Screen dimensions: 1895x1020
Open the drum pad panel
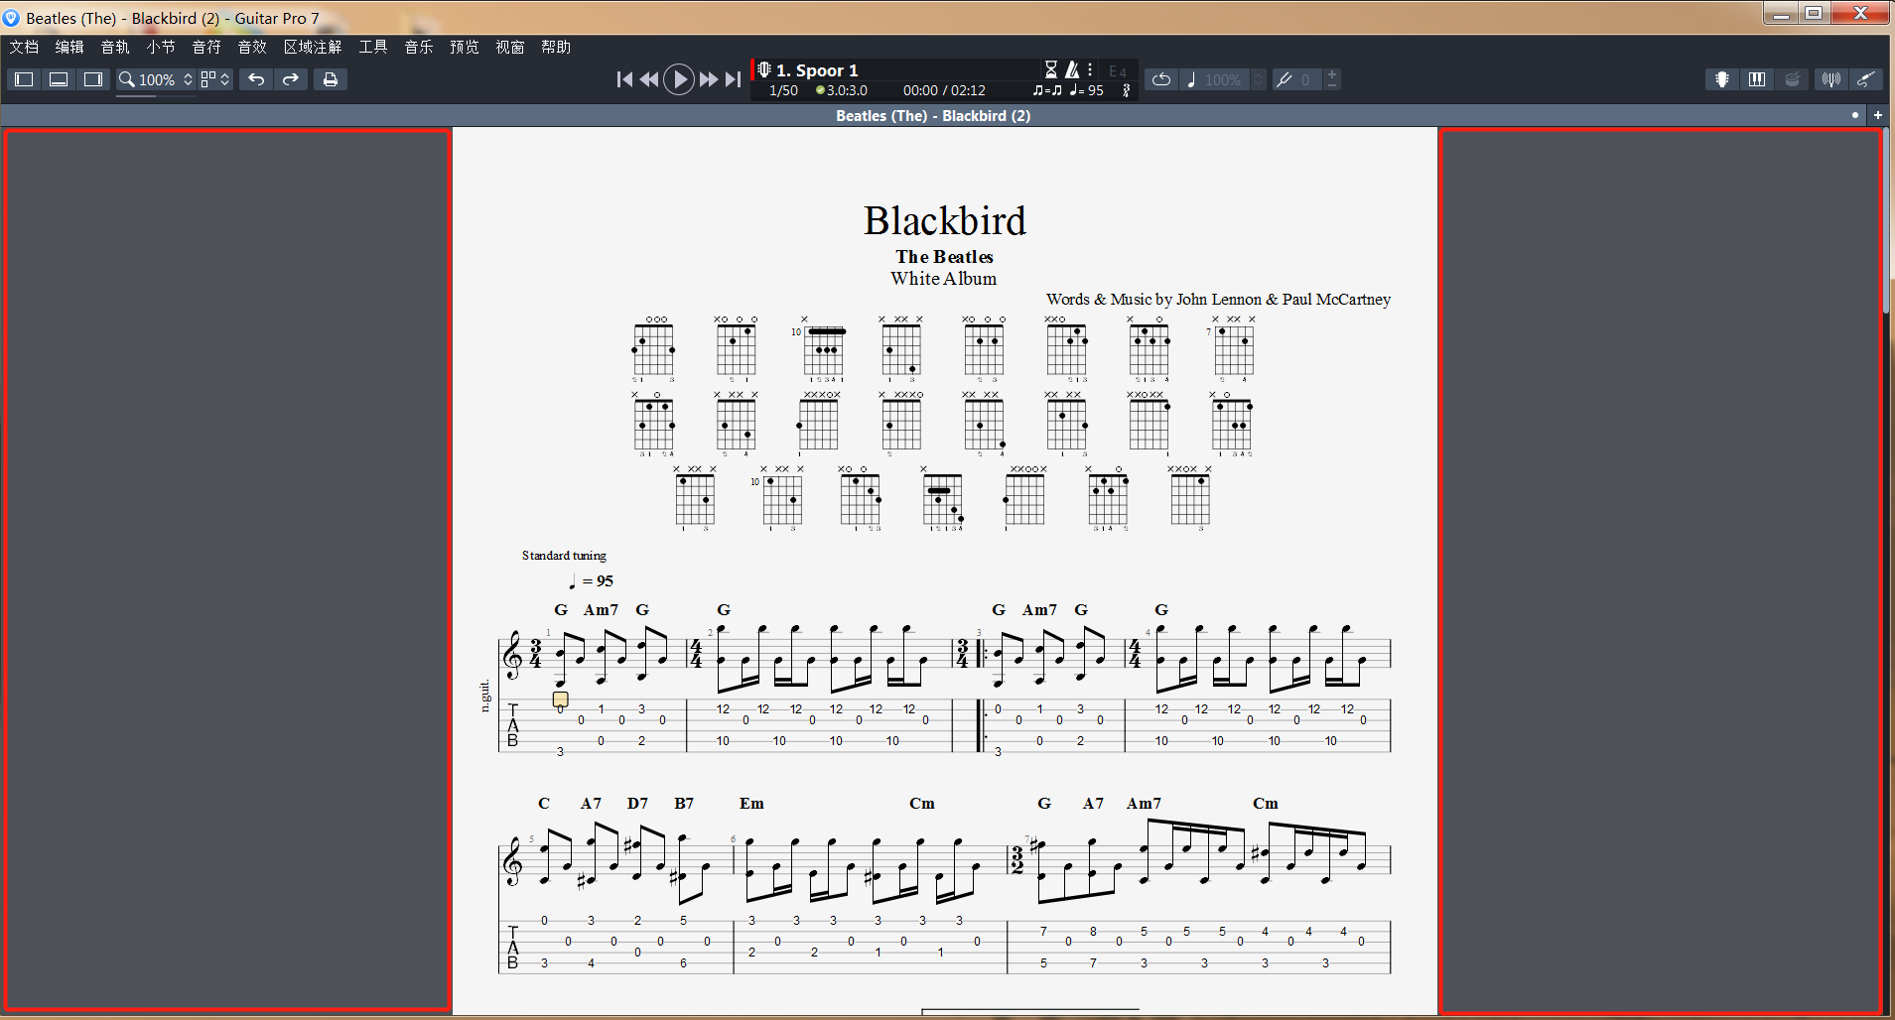click(1793, 79)
